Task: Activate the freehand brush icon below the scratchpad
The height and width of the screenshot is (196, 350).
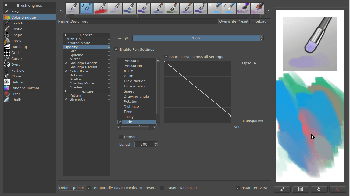Action: click(282, 189)
